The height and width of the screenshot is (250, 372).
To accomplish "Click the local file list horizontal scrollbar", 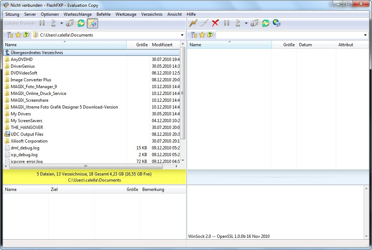I will click(x=86, y=166).
